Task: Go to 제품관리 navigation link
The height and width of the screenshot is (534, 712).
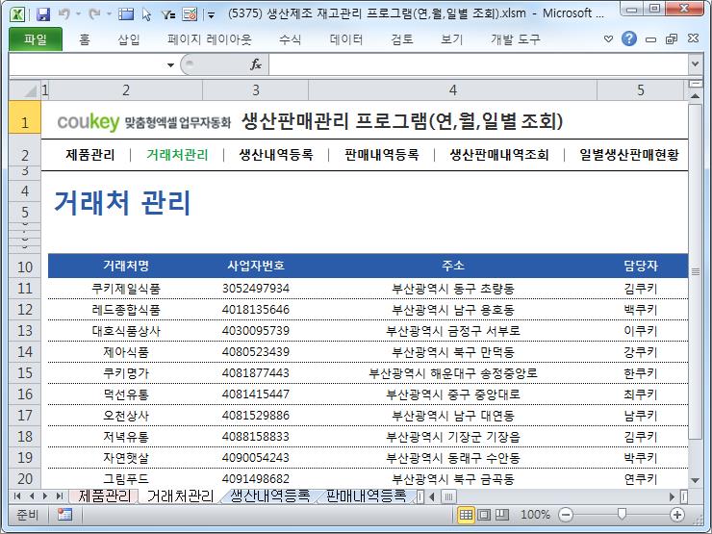Action: click(89, 155)
